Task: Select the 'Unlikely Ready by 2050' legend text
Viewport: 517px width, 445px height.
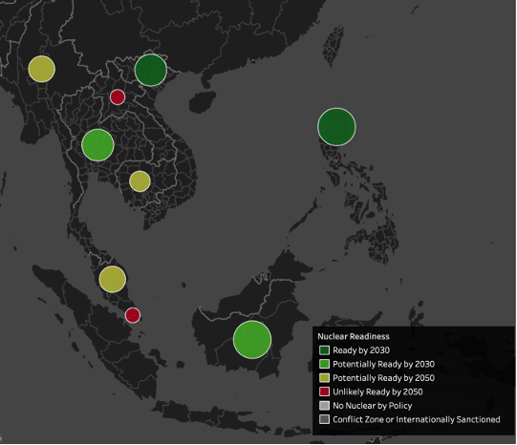Action: 377,392
